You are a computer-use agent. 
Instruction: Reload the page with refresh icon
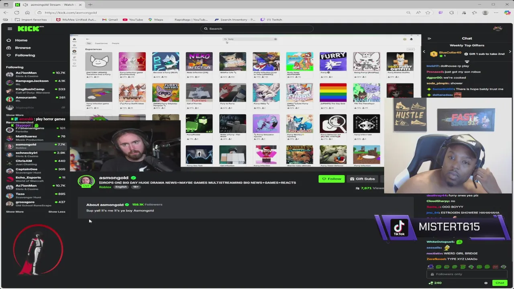pos(16,12)
